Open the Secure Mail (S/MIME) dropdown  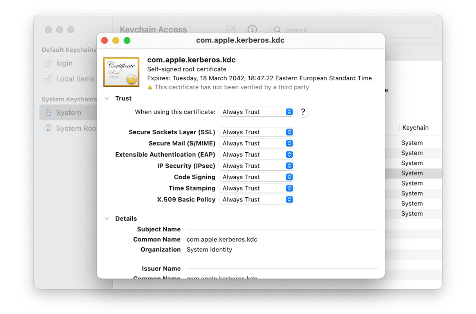click(256, 143)
